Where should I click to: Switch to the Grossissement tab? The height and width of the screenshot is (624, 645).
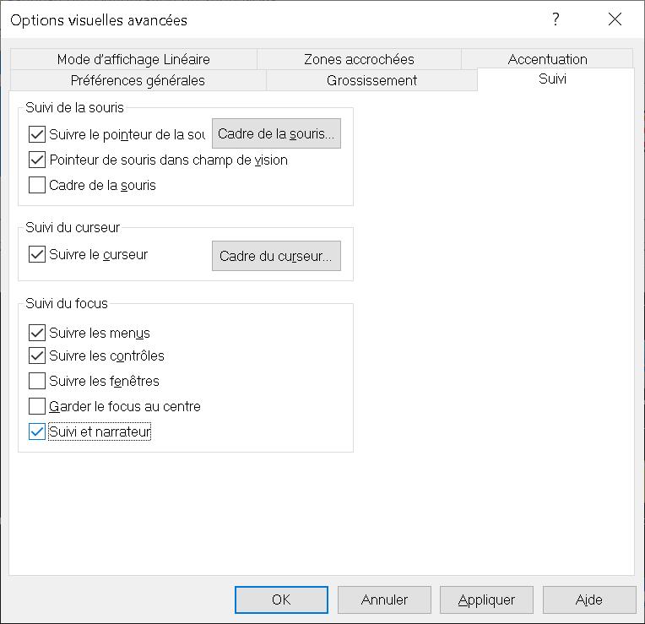tap(371, 80)
